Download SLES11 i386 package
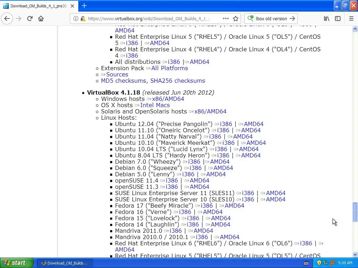Image resolution: width=358 pixels, height=268 pixels. tap(248, 193)
